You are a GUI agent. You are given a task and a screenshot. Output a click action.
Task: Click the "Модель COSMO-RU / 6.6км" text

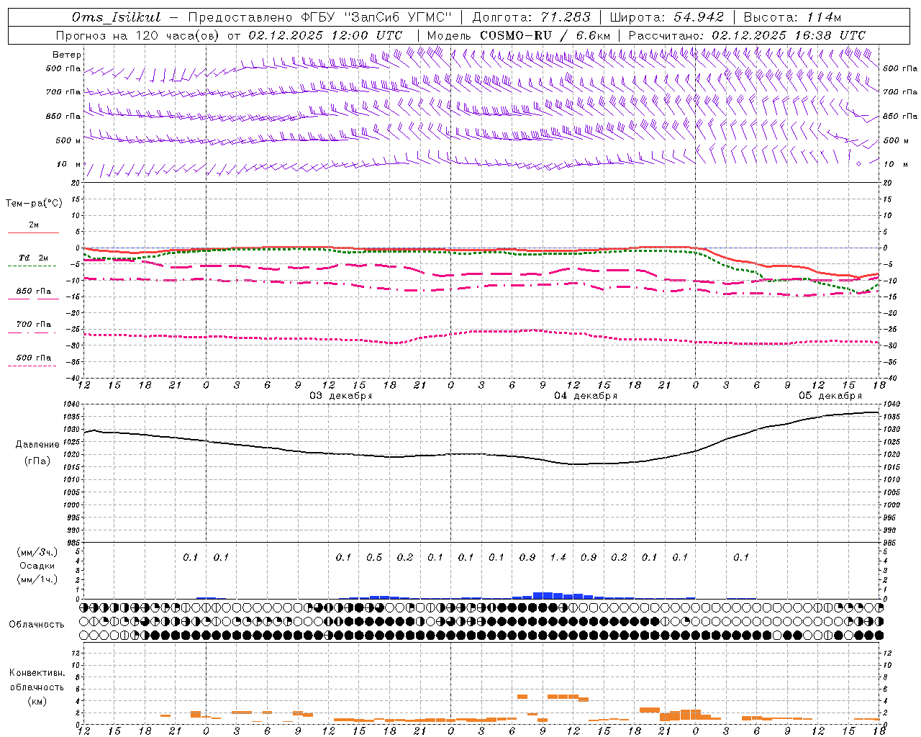518,35
